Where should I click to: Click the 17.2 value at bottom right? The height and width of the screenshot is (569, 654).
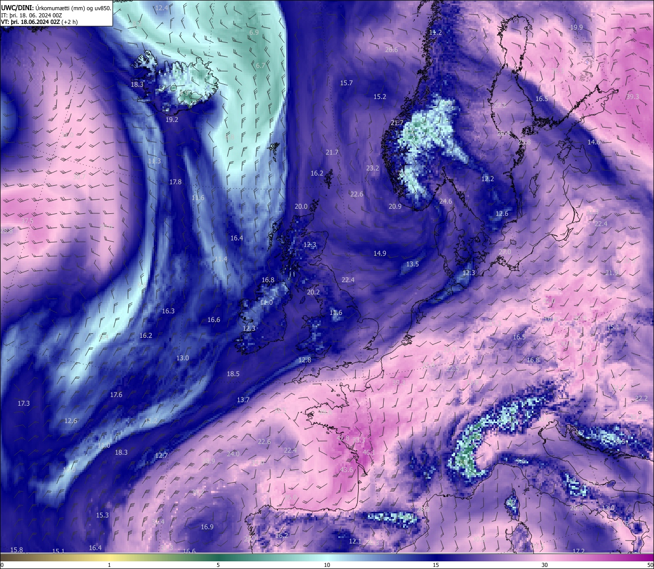(x=578, y=551)
